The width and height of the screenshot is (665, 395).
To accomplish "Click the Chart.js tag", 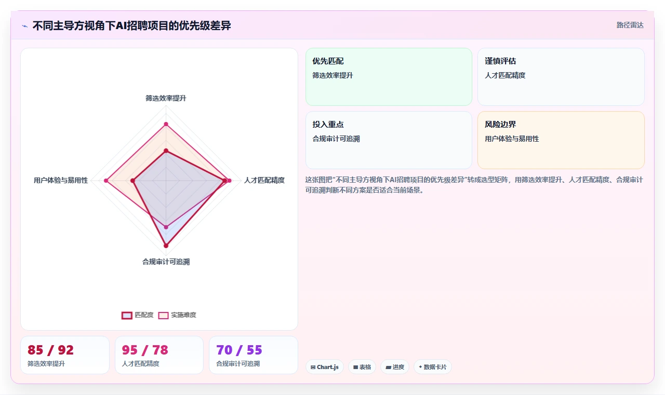I will [325, 367].
